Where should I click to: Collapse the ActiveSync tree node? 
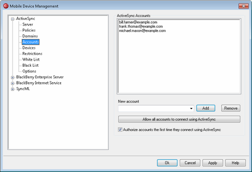[13, 19]
